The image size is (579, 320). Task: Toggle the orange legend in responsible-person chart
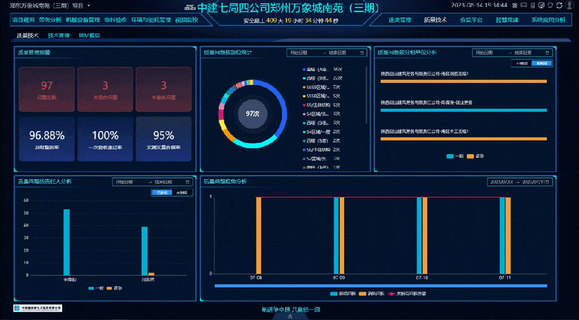coord(115,288)
